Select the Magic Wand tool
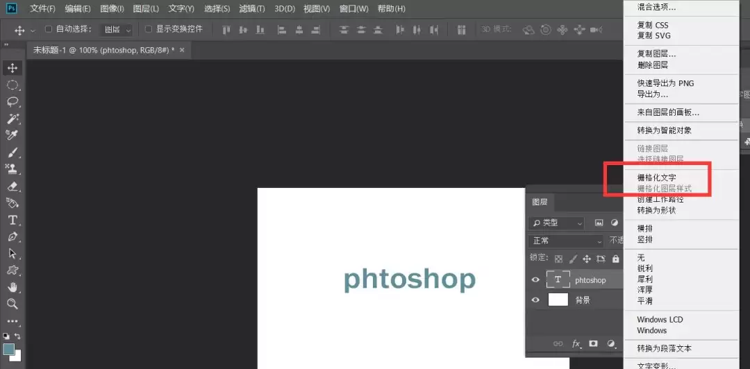Screen dimensions: 750x369 tap(12, 119)
